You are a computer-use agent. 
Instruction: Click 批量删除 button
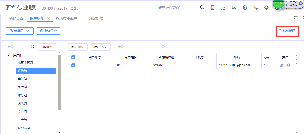click(x=77, y=47)
